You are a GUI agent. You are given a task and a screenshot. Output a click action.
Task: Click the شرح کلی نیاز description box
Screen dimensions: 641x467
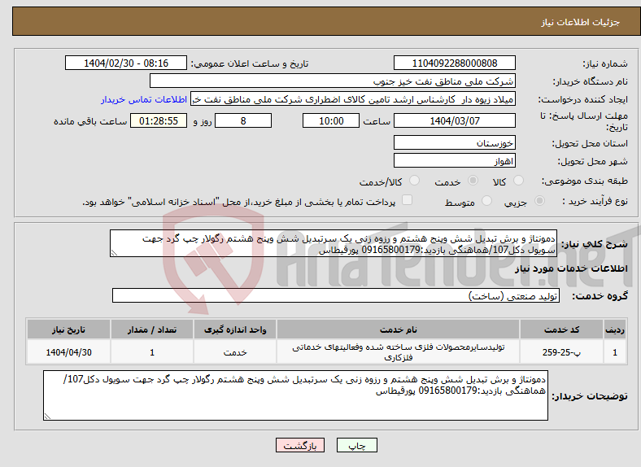point(334,243)
